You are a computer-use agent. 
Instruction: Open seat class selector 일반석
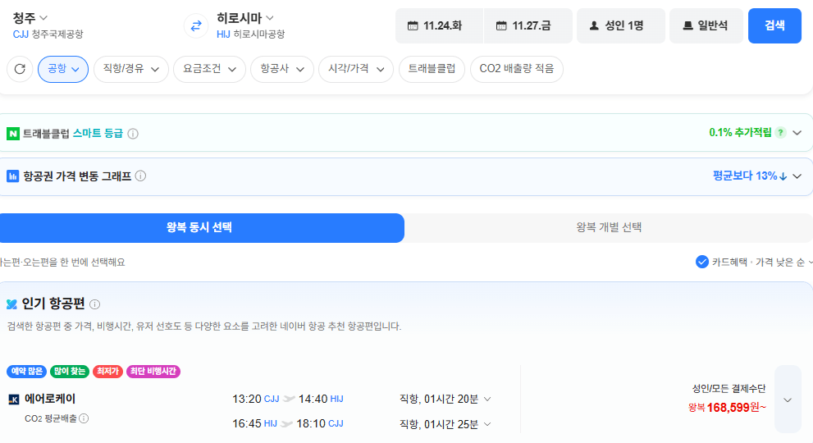tap(706, 25)
